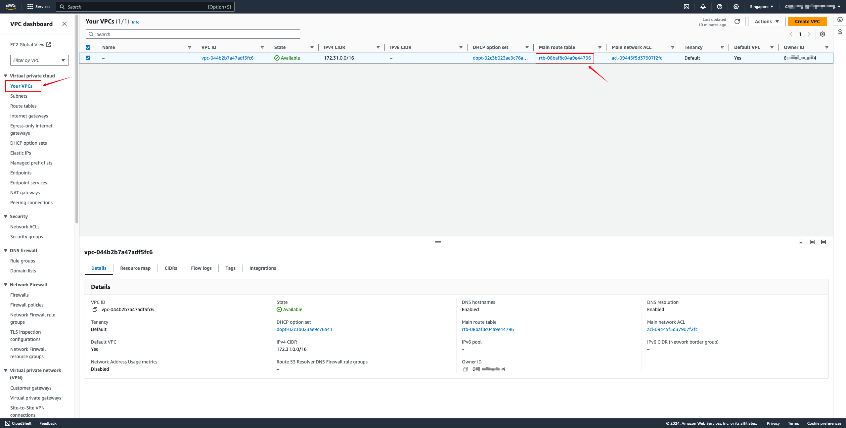Click the Owner ID copy icon

tap(466, 370)
